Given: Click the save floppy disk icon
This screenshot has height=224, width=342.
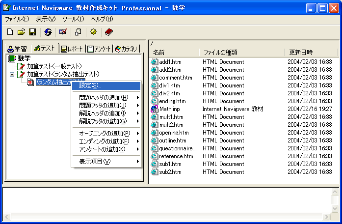Looking at the screenshot, I should pos(32,32).
